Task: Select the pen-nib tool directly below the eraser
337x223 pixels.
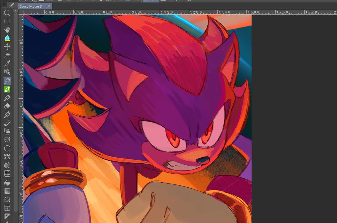Action: click(7, 115)
